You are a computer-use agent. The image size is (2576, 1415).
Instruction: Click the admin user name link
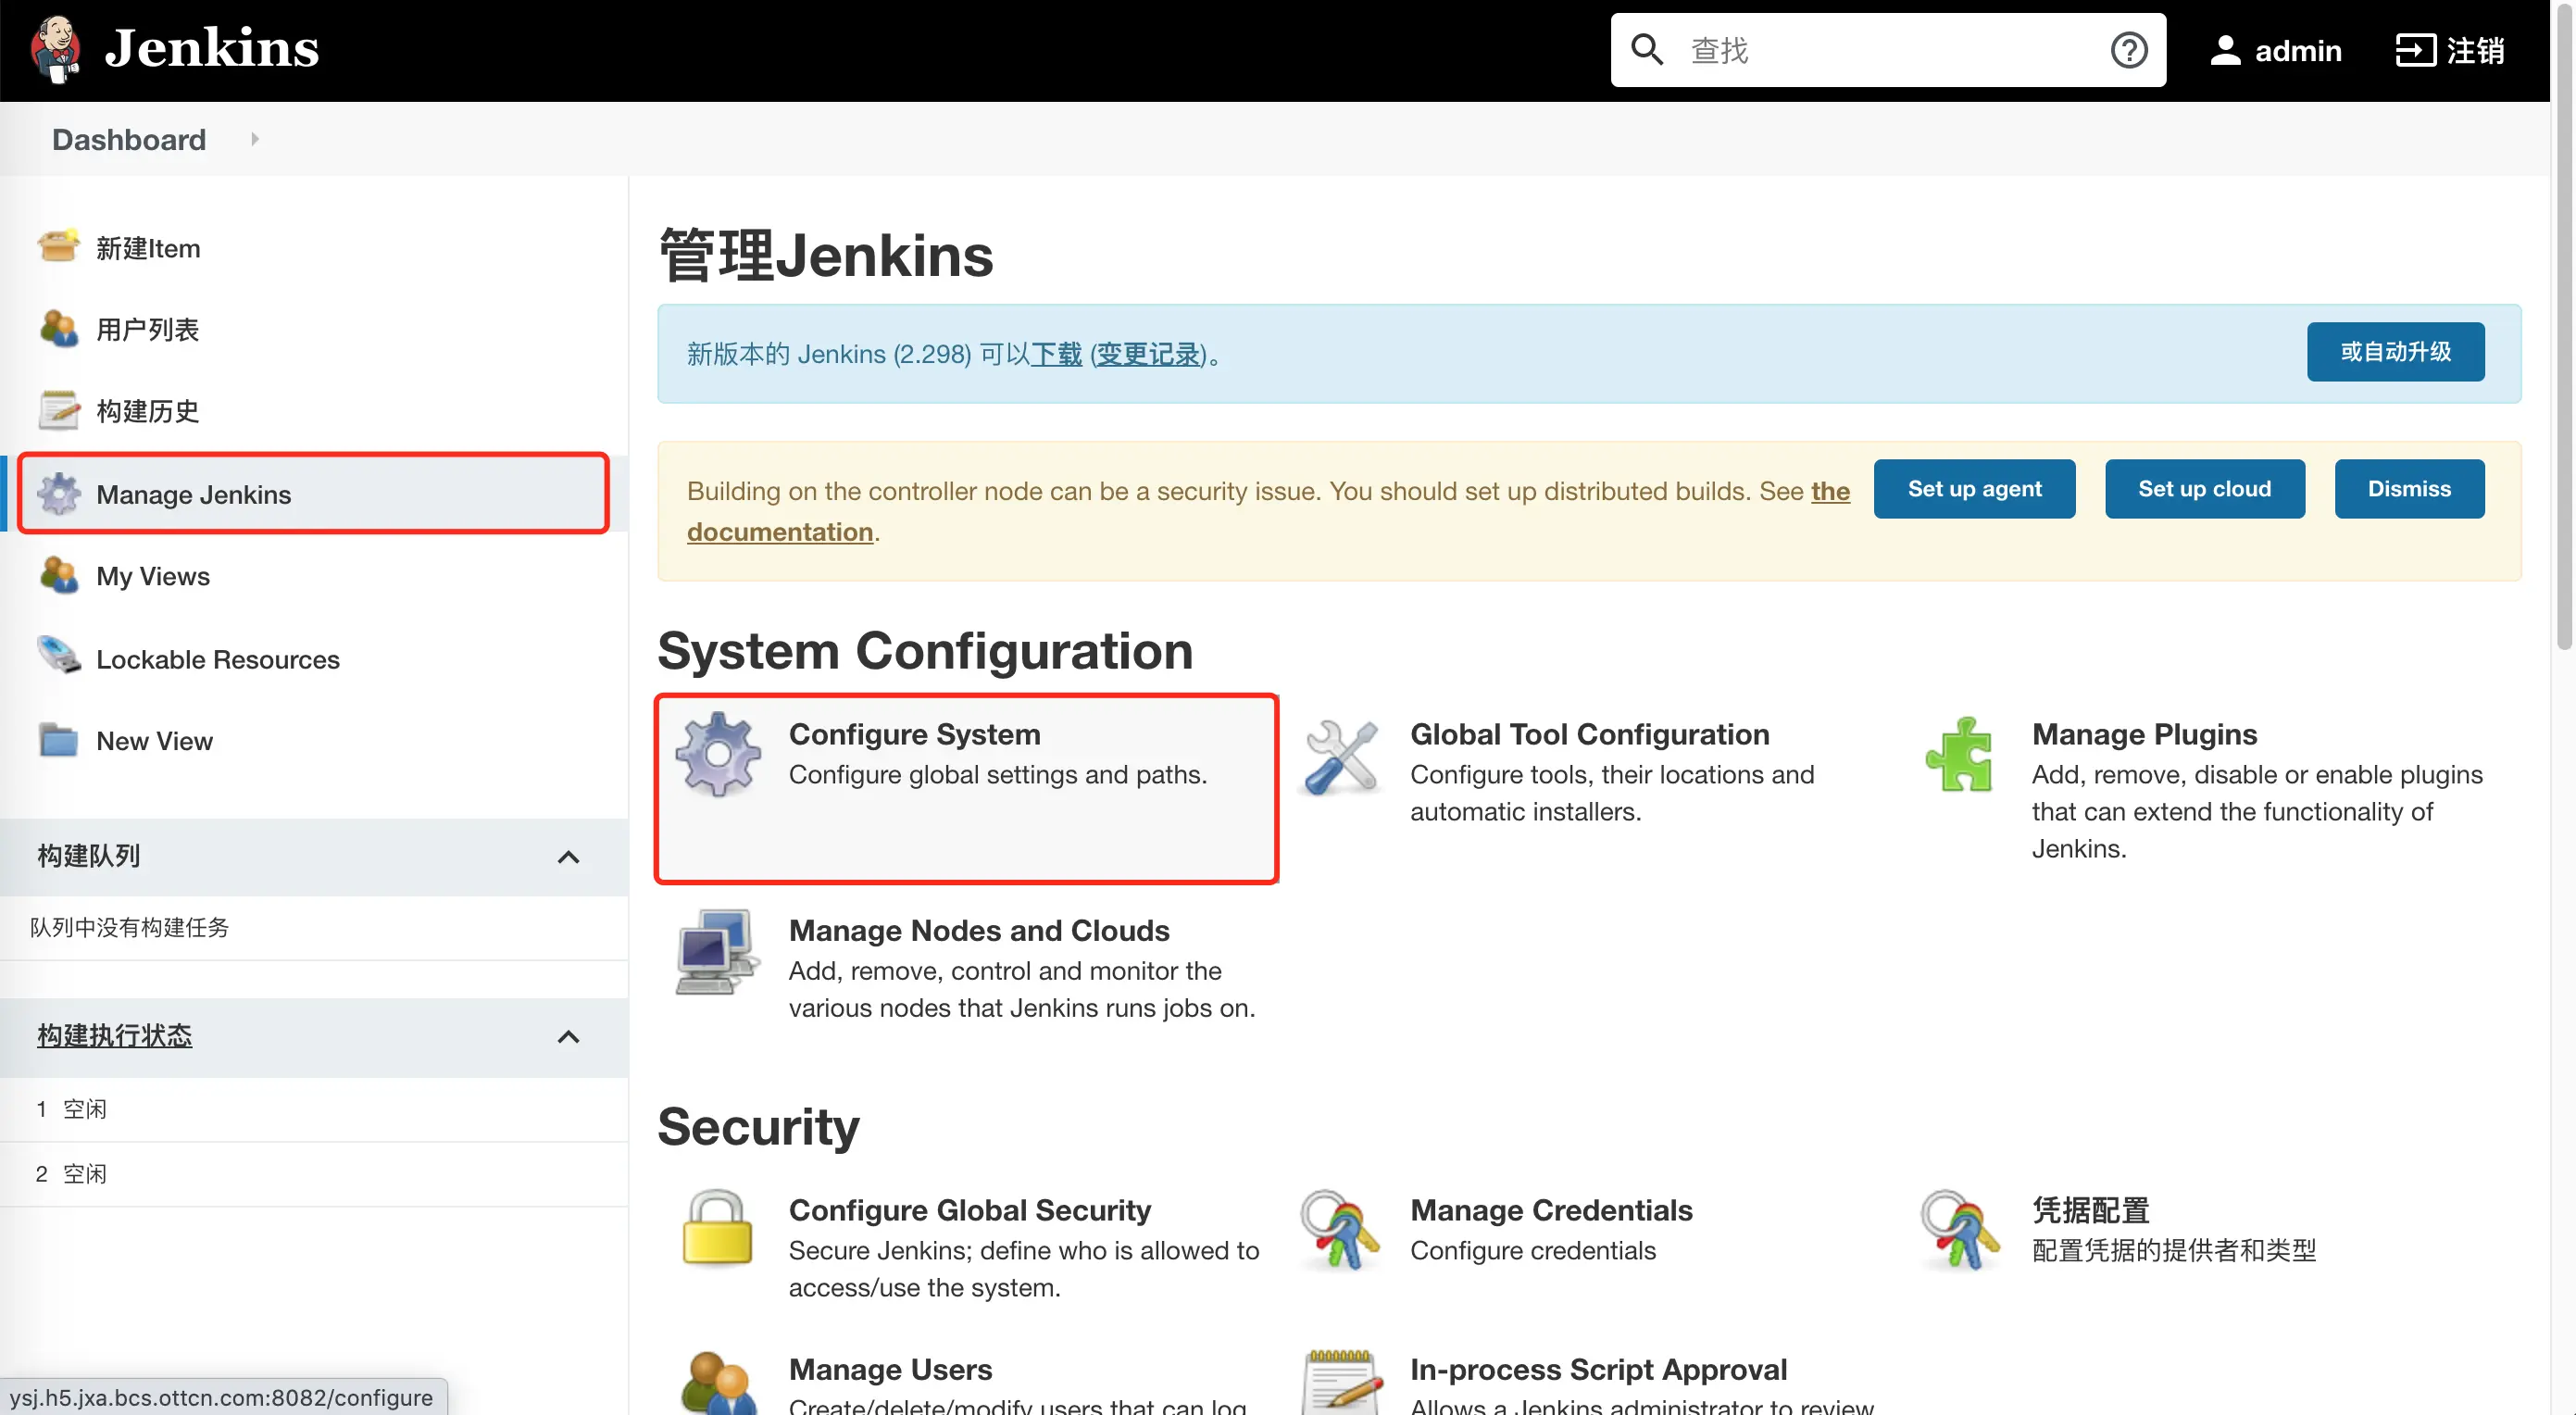click(2298, 50)
